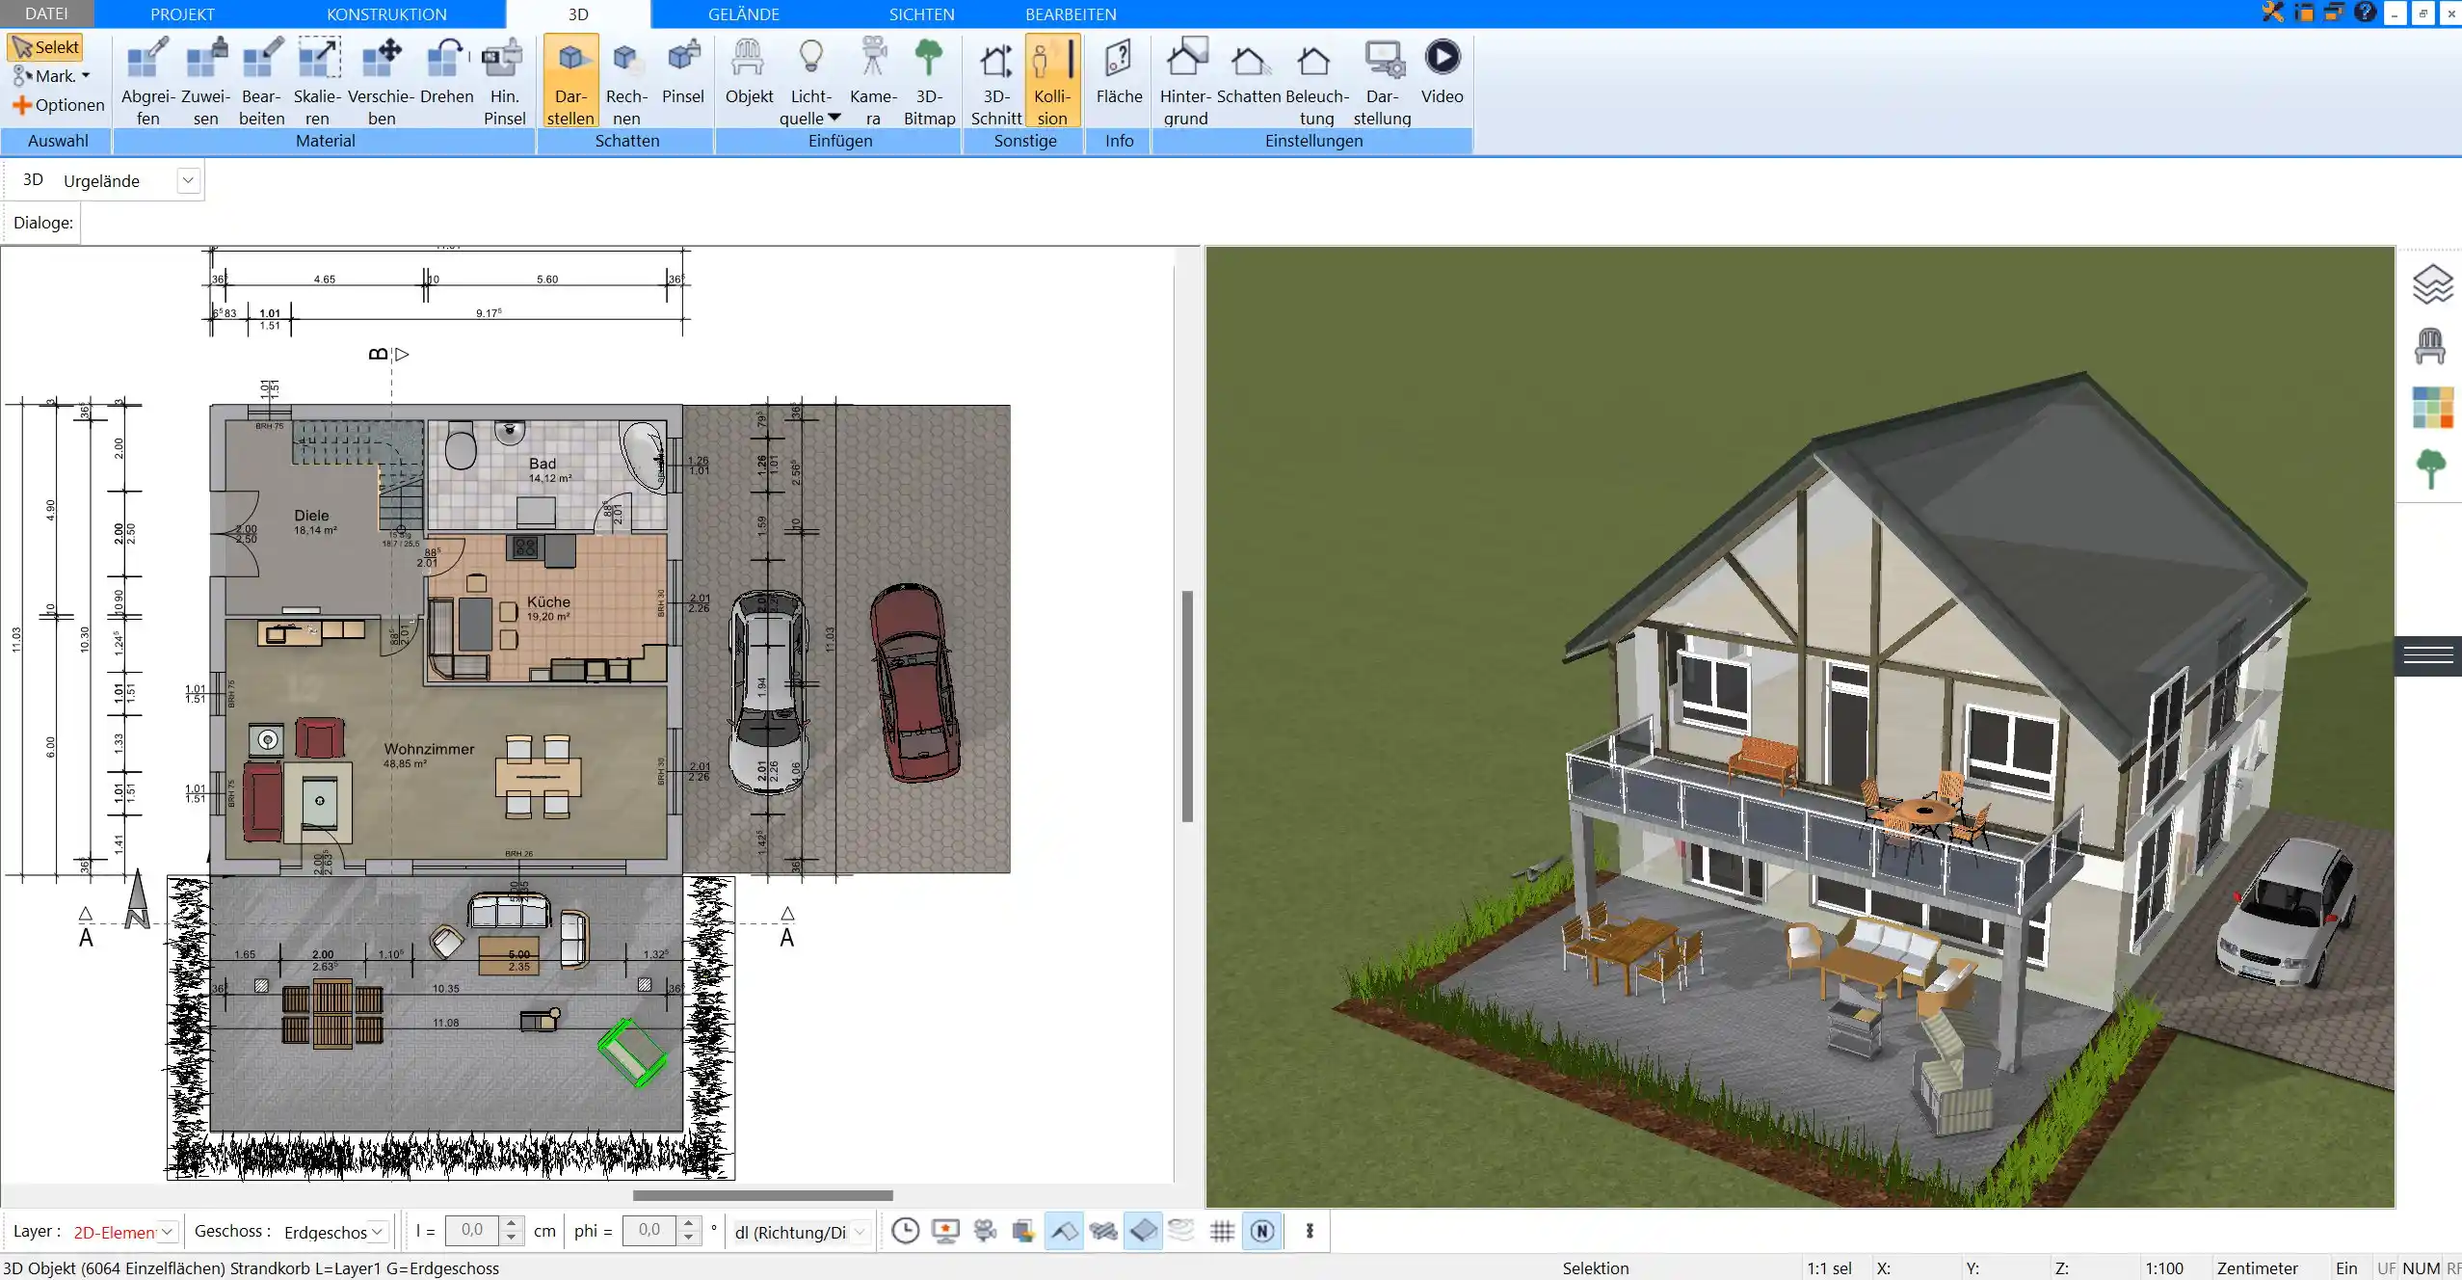This screenshot has width=2462, height=1280.
Task: Decrease the phi value with stepper down
Action: pos(688,1238)
